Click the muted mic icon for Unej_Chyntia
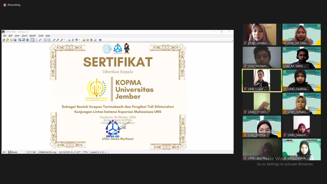This screenshot has width=327, height=184. pos(245,135)
